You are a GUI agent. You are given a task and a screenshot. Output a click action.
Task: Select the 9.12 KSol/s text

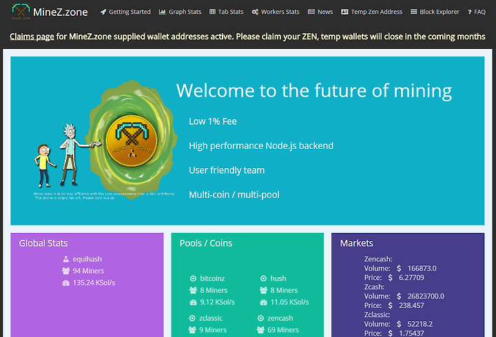217,302
